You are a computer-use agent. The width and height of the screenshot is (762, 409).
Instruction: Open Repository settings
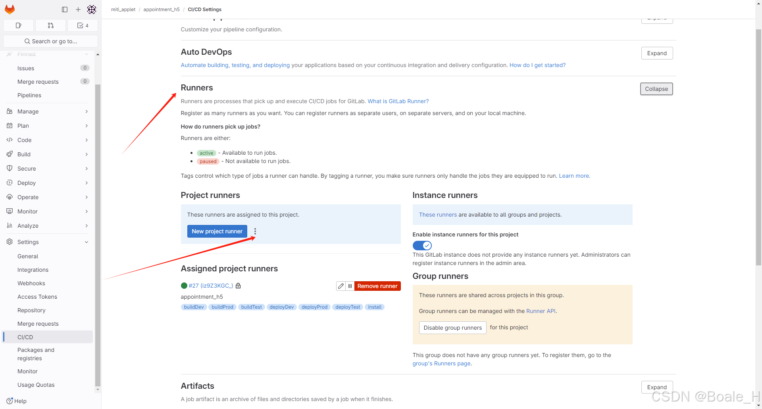[48, 310]
